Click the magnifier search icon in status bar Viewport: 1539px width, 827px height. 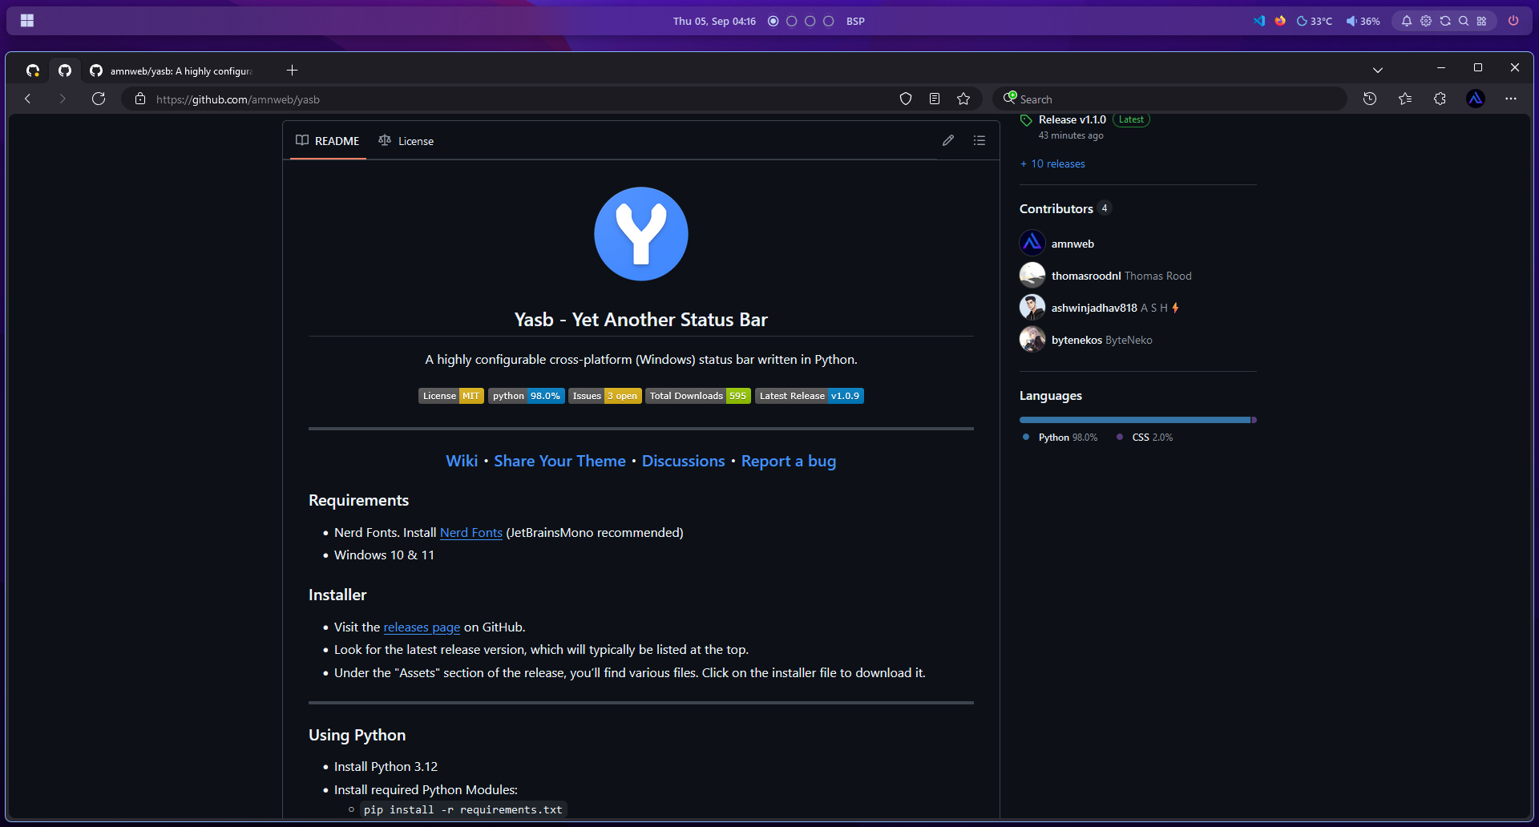[x=1464, y=21]
